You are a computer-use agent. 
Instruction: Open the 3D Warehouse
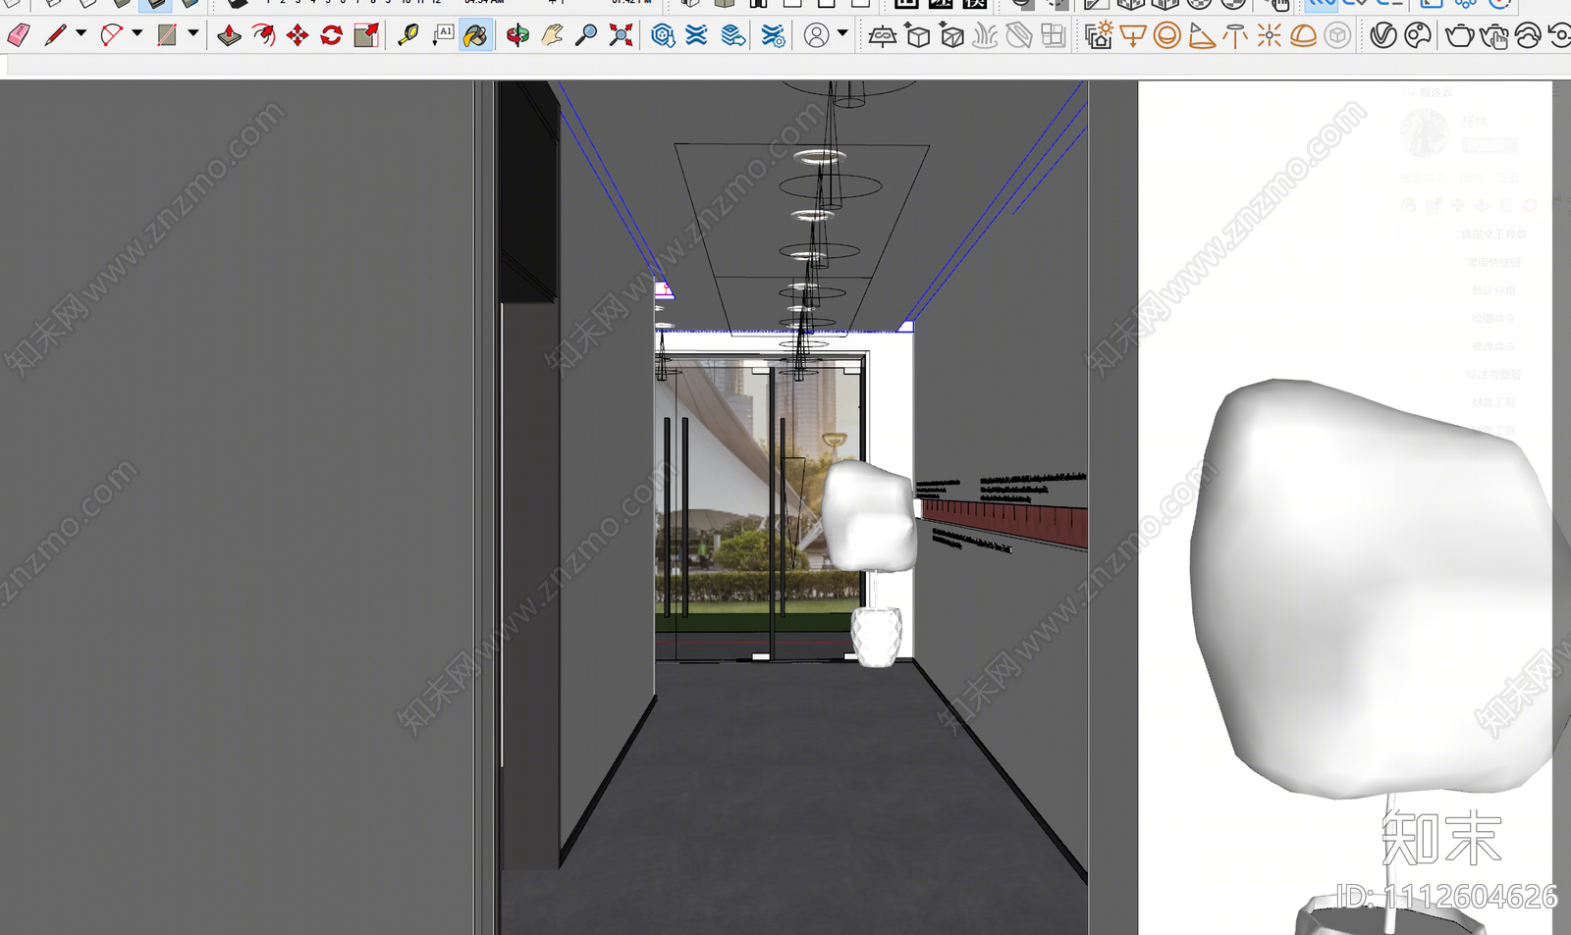coord(663,36)
